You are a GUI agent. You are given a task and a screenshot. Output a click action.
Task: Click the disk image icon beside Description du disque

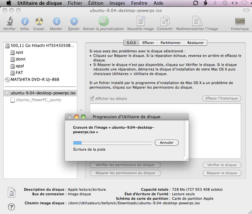click(12, 192)
